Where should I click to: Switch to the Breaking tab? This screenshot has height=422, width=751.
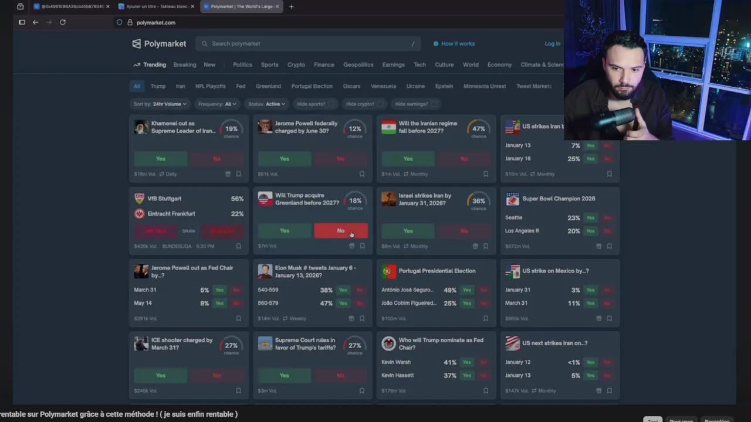tap(185, 64)
